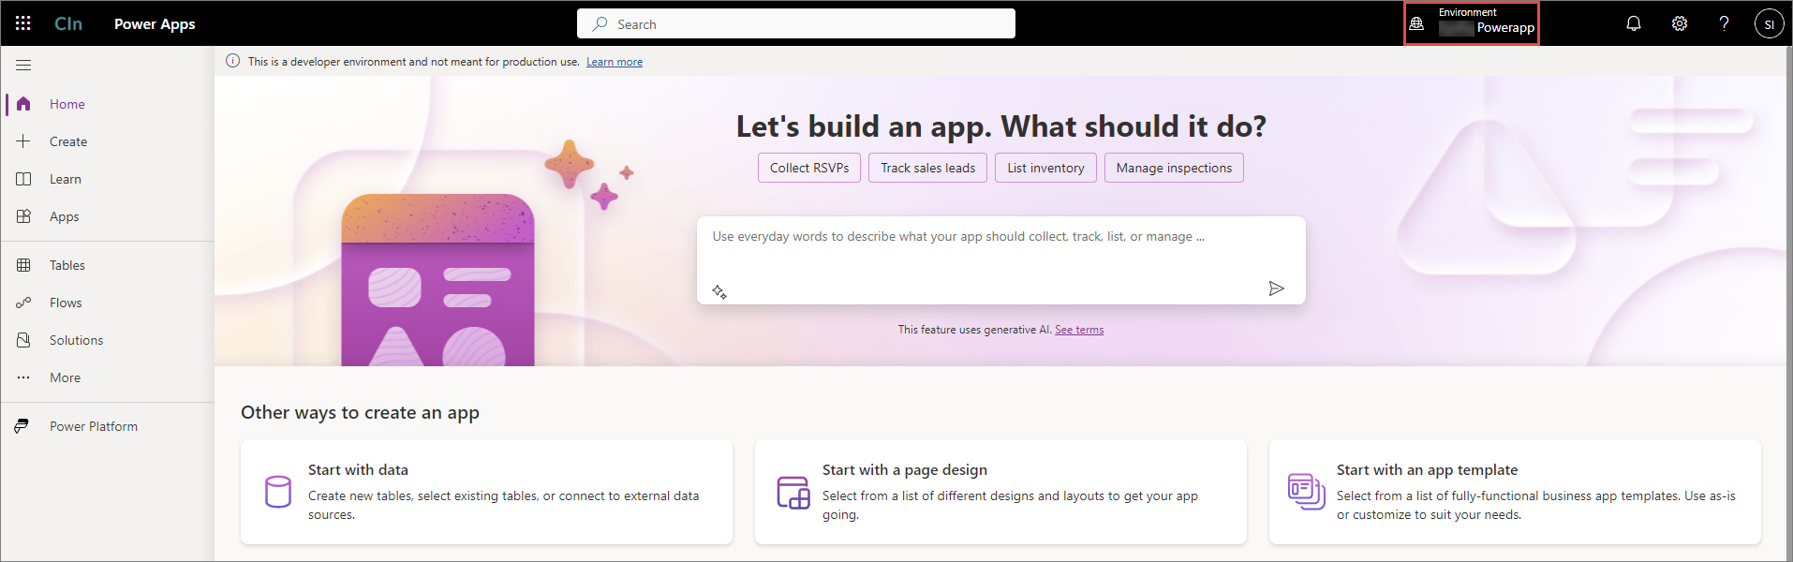Screen dimensions: 1793x562
Task: Open the notifications bell
Action: (x=1634, y=24)
